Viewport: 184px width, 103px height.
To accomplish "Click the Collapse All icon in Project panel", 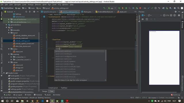I will tap(30, 12).
